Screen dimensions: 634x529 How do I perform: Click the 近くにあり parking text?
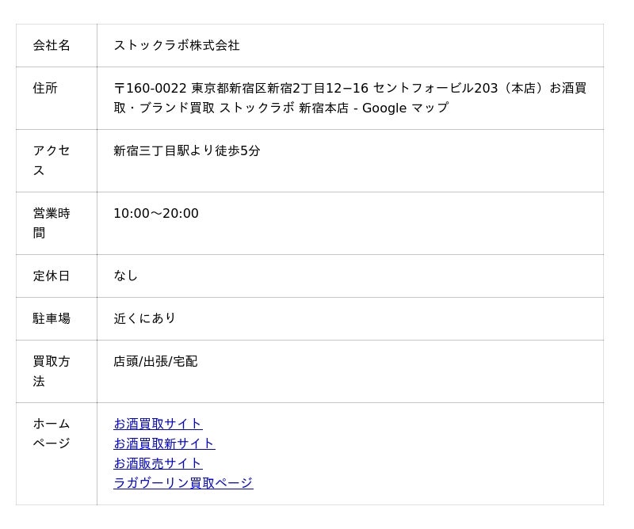(x=144, y=318)
